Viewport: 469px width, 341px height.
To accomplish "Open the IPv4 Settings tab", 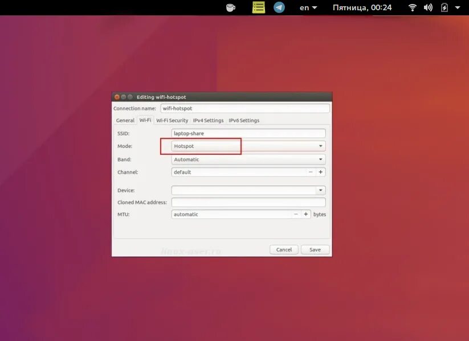I will (x=208, y=120).
